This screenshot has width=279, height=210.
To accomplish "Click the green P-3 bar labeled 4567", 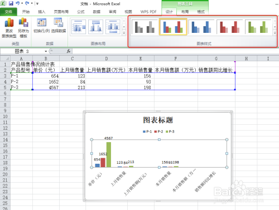I will tap(109, 155).
